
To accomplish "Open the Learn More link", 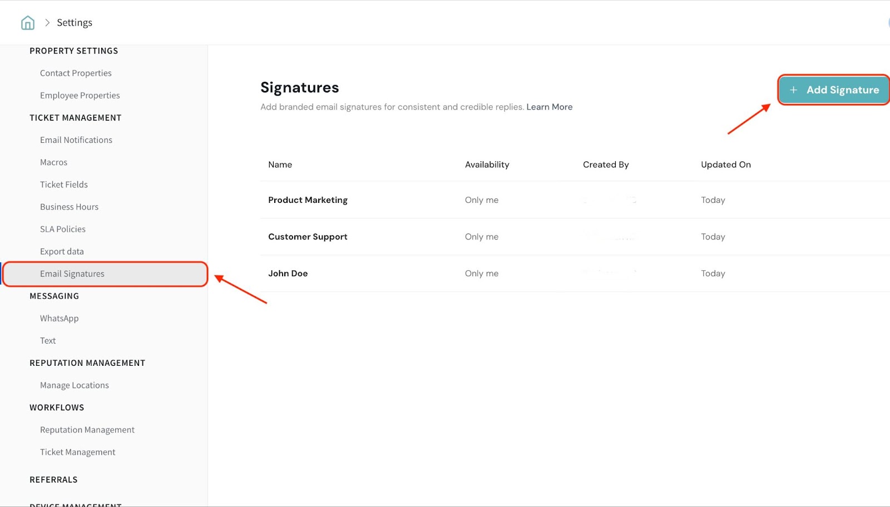I will pos(549,107).
